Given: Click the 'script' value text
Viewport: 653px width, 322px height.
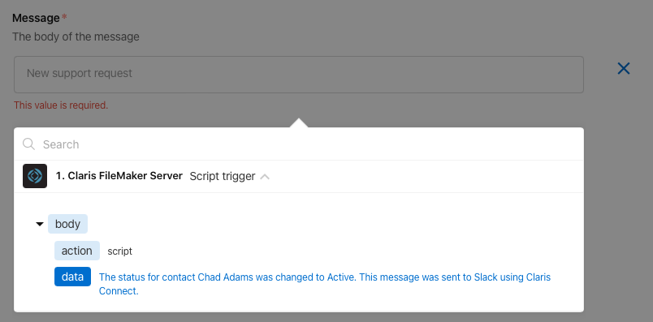Looking at the screenshot, I should tap(120, 251).
